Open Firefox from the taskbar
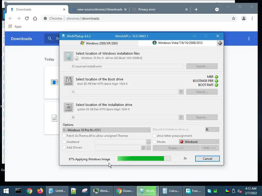The width and height of the screenshot is (262, 196). point(40,191)
